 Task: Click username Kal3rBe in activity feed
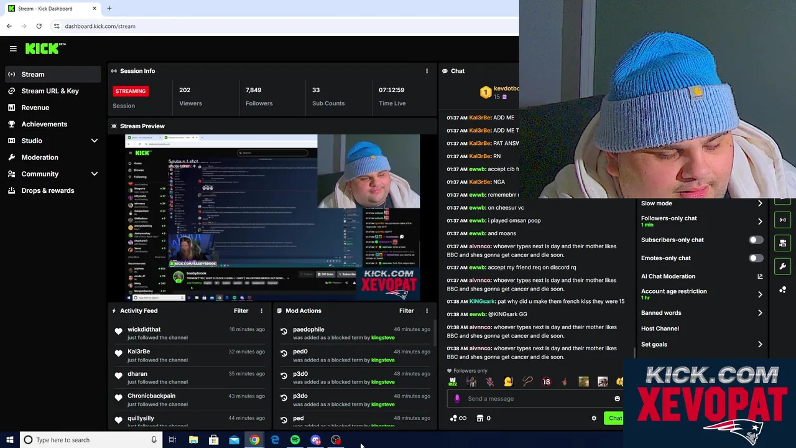[139, 352]
